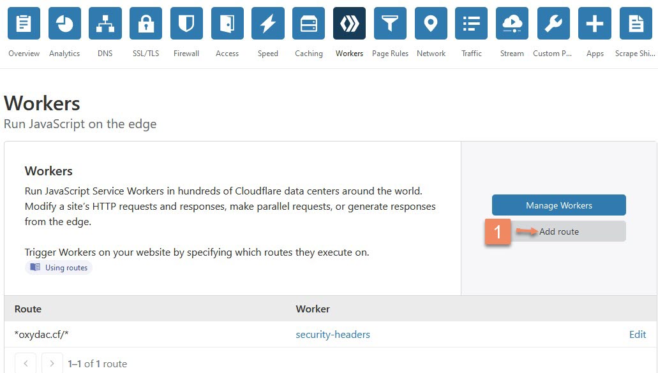Open the security-headers worker link
Screen dimensions: 658x373
(x=333, y=334)
